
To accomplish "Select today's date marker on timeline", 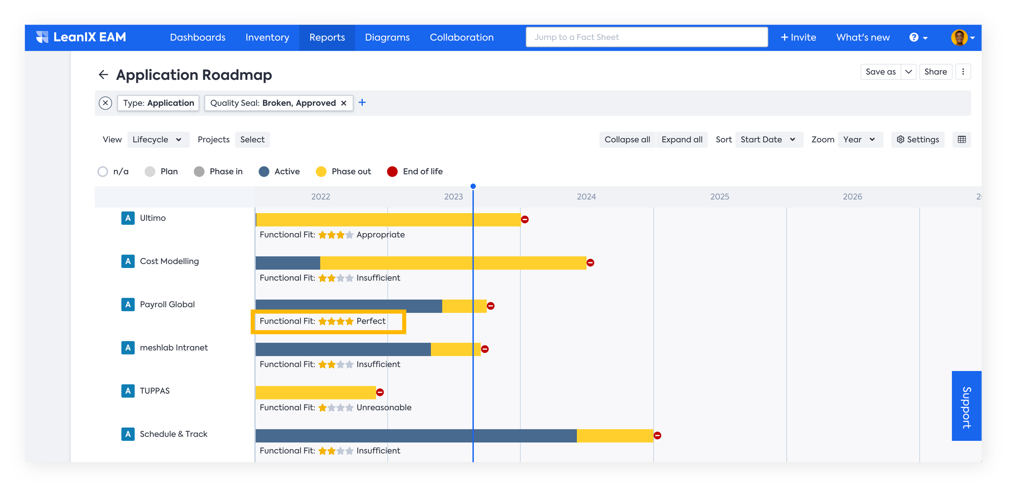I will 473,186.
